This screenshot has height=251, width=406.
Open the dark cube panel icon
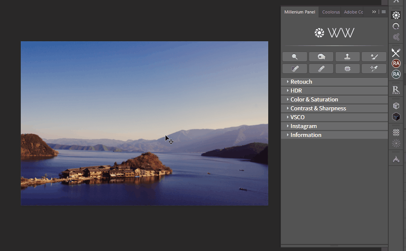tap(396, 117)
